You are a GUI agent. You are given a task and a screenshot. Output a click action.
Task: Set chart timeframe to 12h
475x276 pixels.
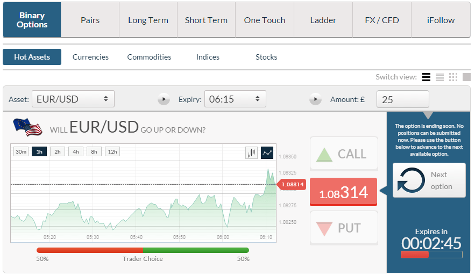[112, 151]
